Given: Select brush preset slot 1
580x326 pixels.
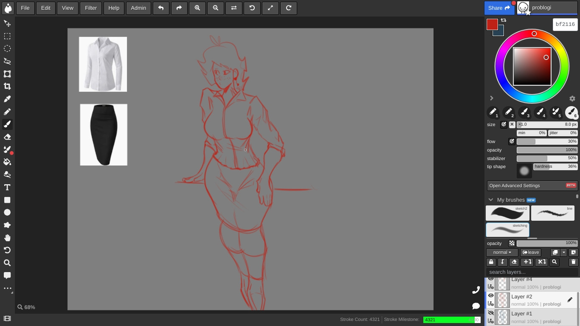Looking at the screenshot, I should point(493,112).
